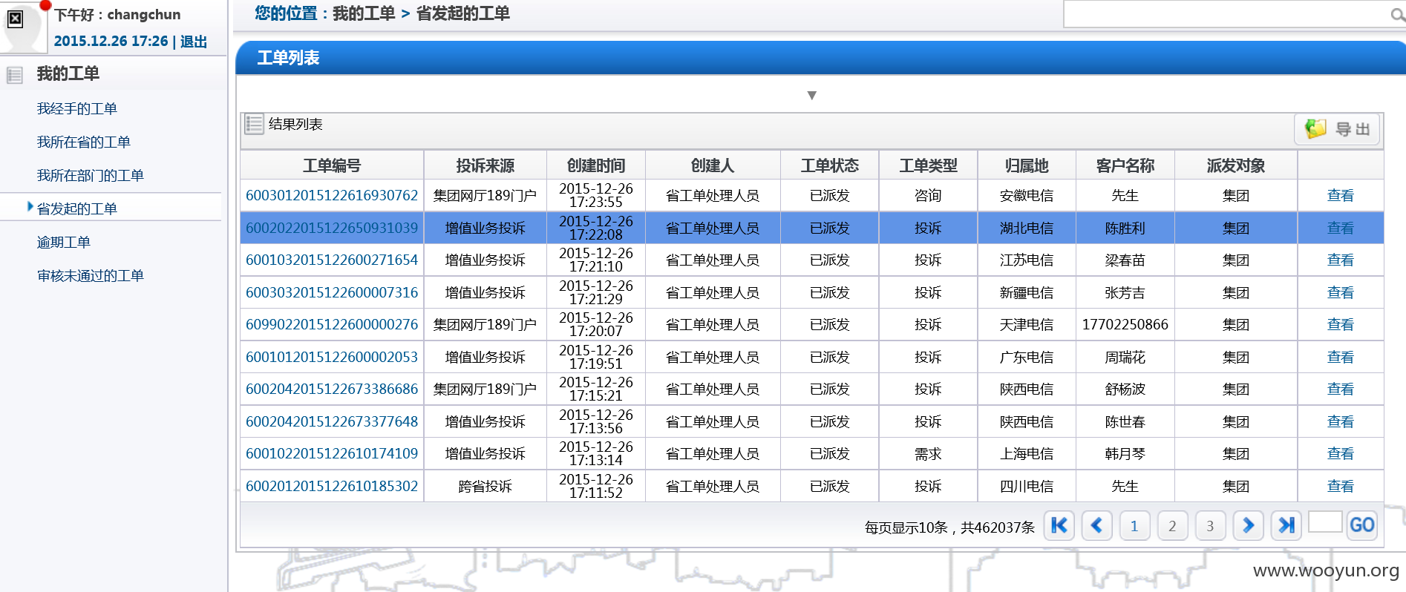Screen dimensions: 1406x592
Task: Click 查看 for customer 陈世春 row
Action: 1340,421
